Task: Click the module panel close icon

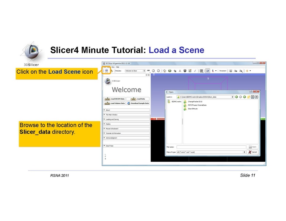Action: point(149,75)
